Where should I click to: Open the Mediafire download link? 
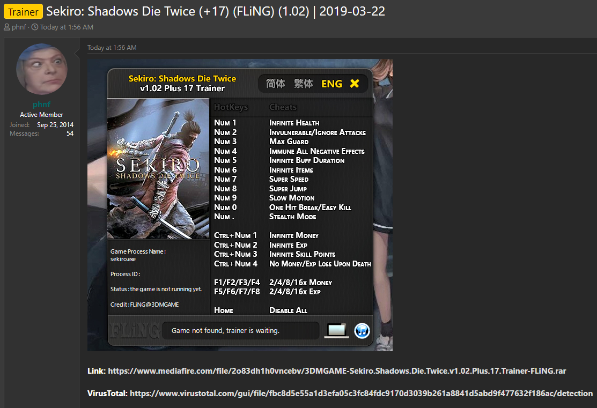pos(337,370)
